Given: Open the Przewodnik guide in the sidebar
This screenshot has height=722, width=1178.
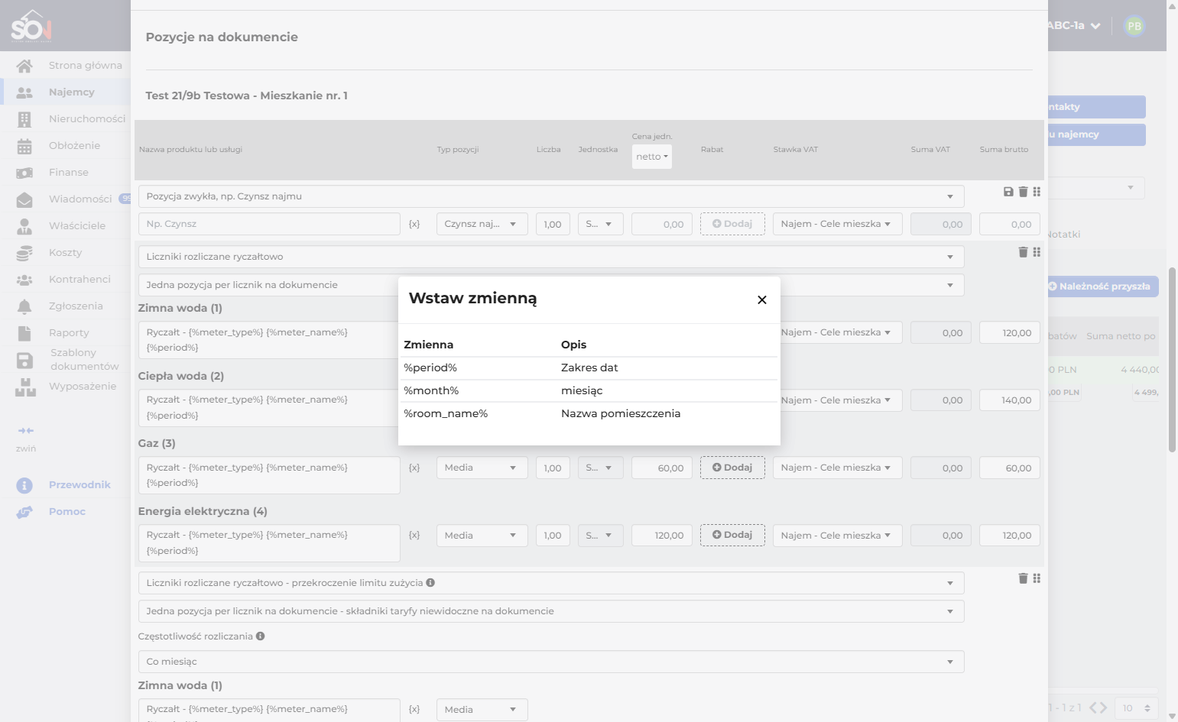Looking at the screenshot, I should click(80, 485).
